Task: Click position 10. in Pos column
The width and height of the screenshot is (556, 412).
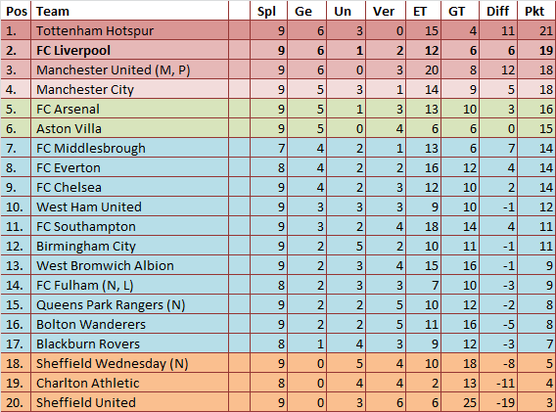Action: pos(16,206)
